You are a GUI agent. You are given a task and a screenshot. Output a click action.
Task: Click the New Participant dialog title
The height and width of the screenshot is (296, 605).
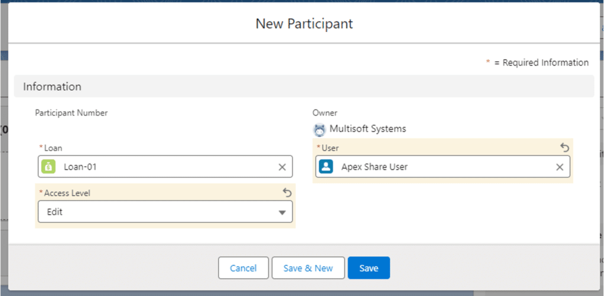pos(304,24)
